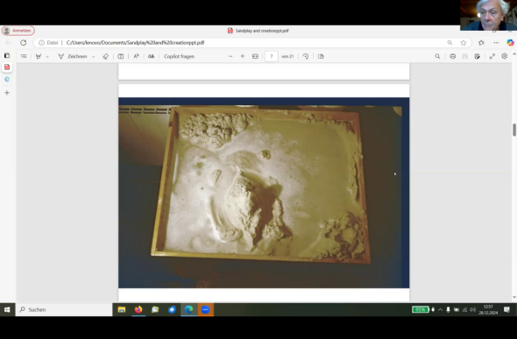Add this page to favorites
The width and height of the screenshot is (517, 339).
pos(464,43)
